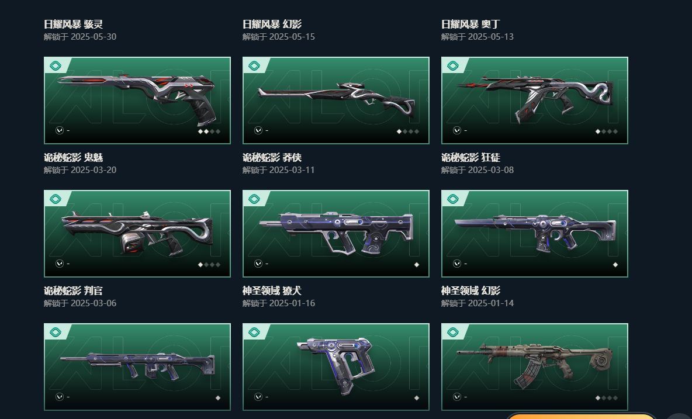This screenshot has height=419, width=692.
Task: Click the orange button at the bottom edge
Action: pyautogui.click(x=581, y=415)
